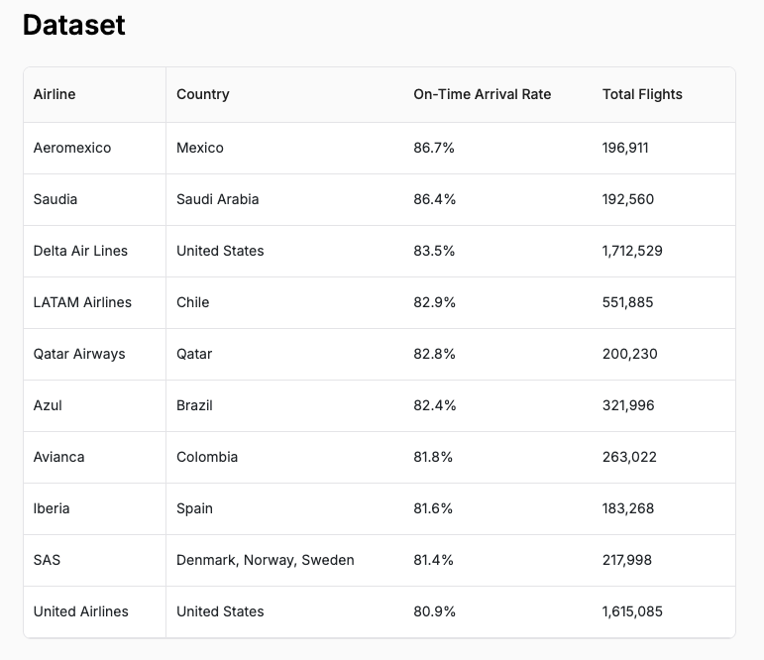Click the Airline column header

click(x=55, y=94)
